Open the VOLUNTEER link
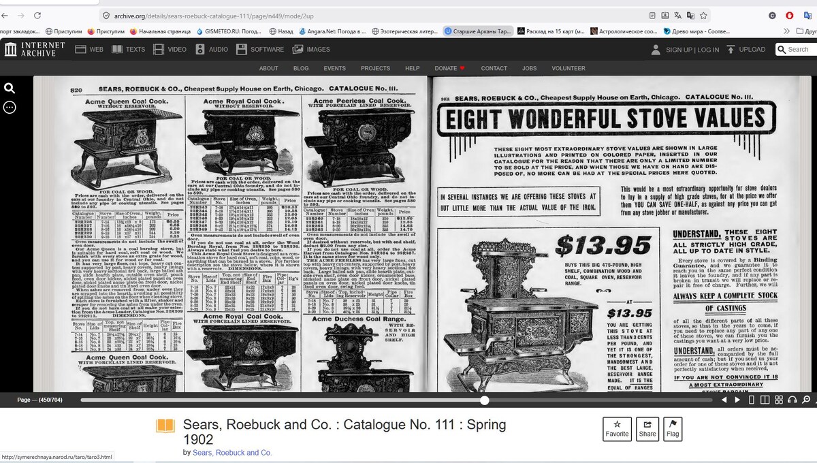Image resolution: width=817 pixels, height=463 pixels. tap(568, 68)
